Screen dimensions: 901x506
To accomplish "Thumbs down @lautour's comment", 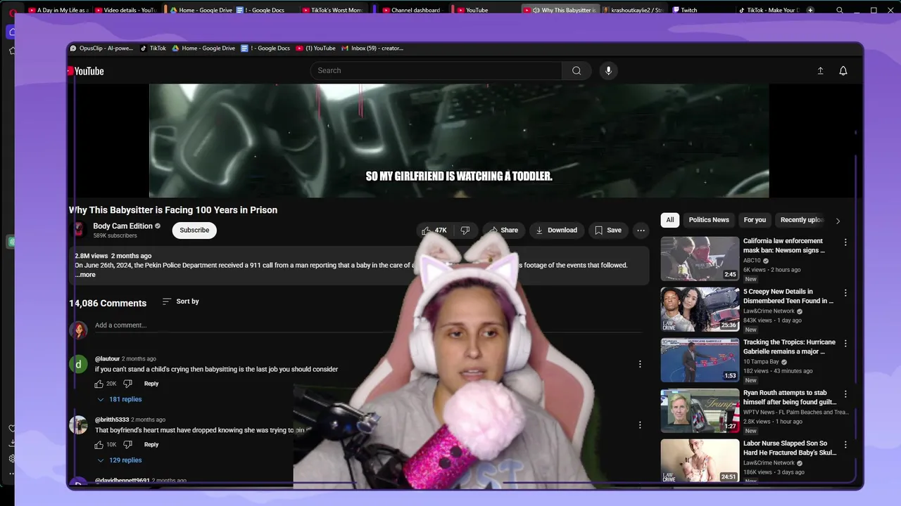I will [x=127, y=384].
